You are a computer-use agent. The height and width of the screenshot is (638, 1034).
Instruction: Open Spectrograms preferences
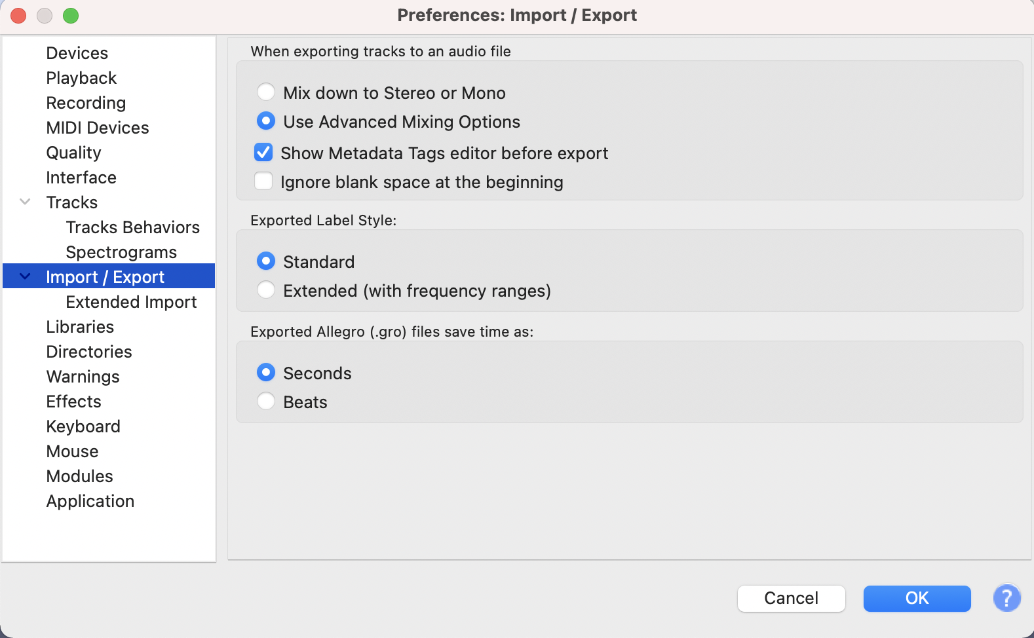pyautogui.click(x=121, y=252)
